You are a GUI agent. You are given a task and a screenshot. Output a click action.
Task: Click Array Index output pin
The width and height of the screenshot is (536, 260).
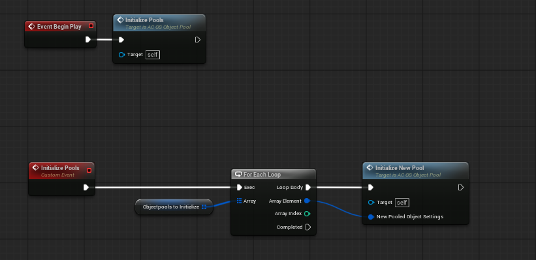[307, 214]
